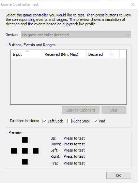Click the sort arrow above Input column
Viewport: 138px width, 183px height.
click(27, 51)
